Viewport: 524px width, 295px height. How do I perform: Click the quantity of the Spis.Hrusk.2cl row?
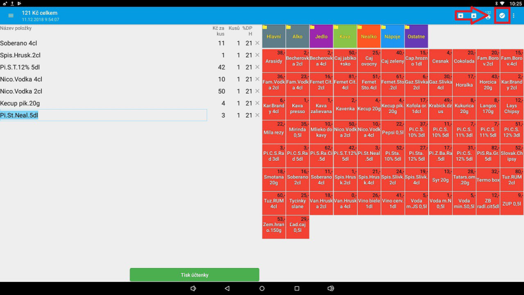(238, 55)
